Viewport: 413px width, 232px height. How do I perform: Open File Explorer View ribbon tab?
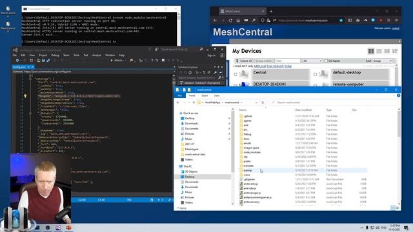[217, 95]
